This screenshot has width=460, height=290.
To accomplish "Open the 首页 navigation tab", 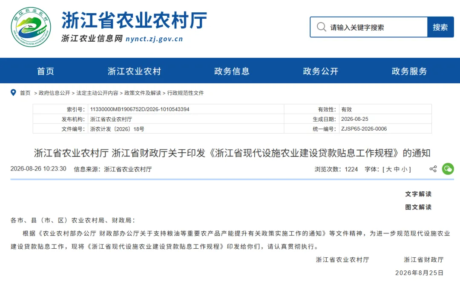I will coord(46,71).
